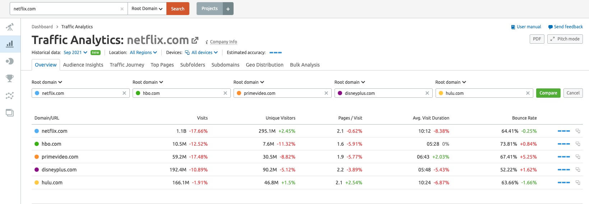589x204 pixels.
Task: Switch to Audience Insights tab
Action: click(x=83, y=65)
